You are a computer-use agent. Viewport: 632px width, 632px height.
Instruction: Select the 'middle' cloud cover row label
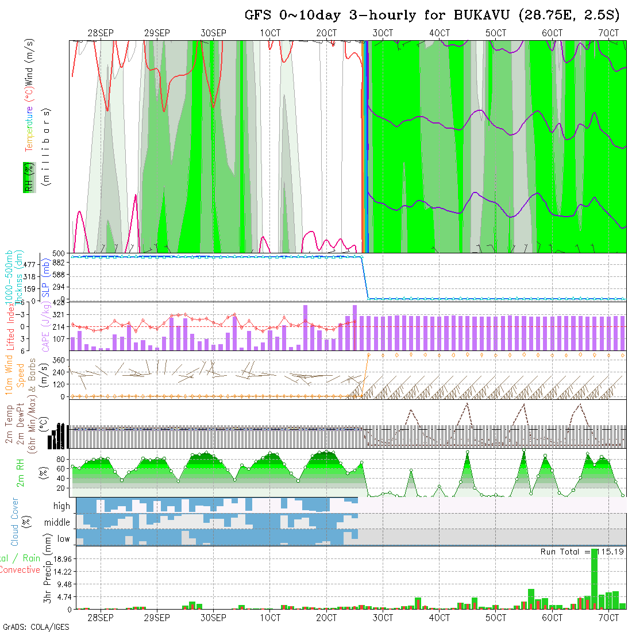(57, 522)
